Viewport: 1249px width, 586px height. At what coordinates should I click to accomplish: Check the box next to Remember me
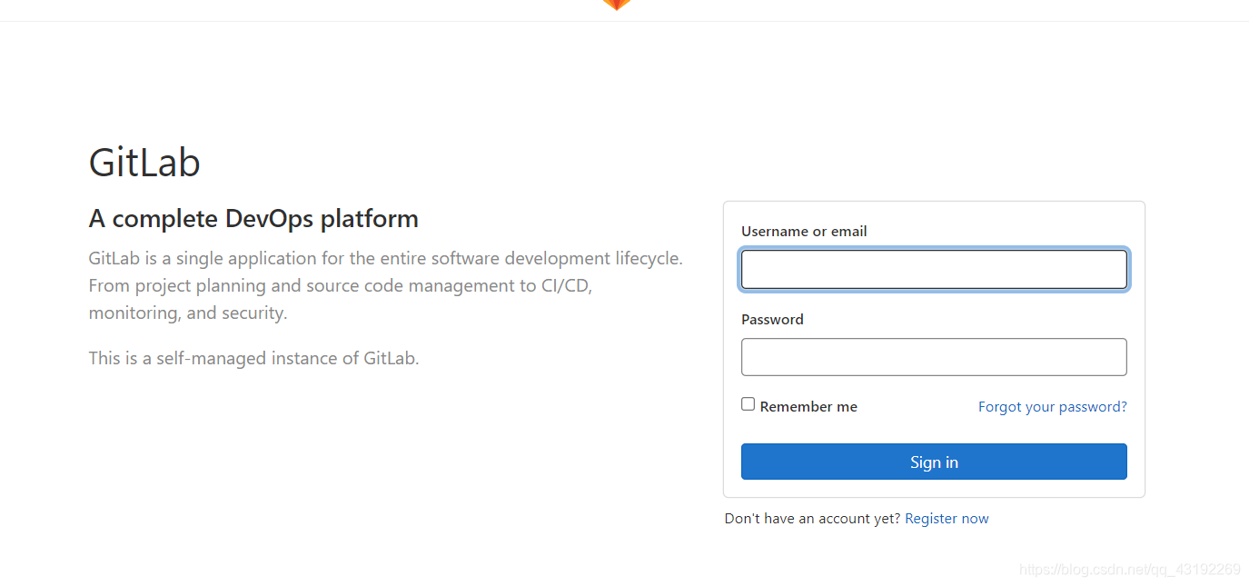click(748, 402)
